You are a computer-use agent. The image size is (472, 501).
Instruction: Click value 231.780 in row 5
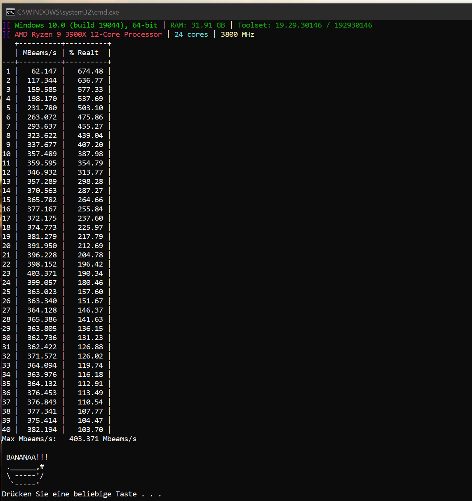coord(42,108)
